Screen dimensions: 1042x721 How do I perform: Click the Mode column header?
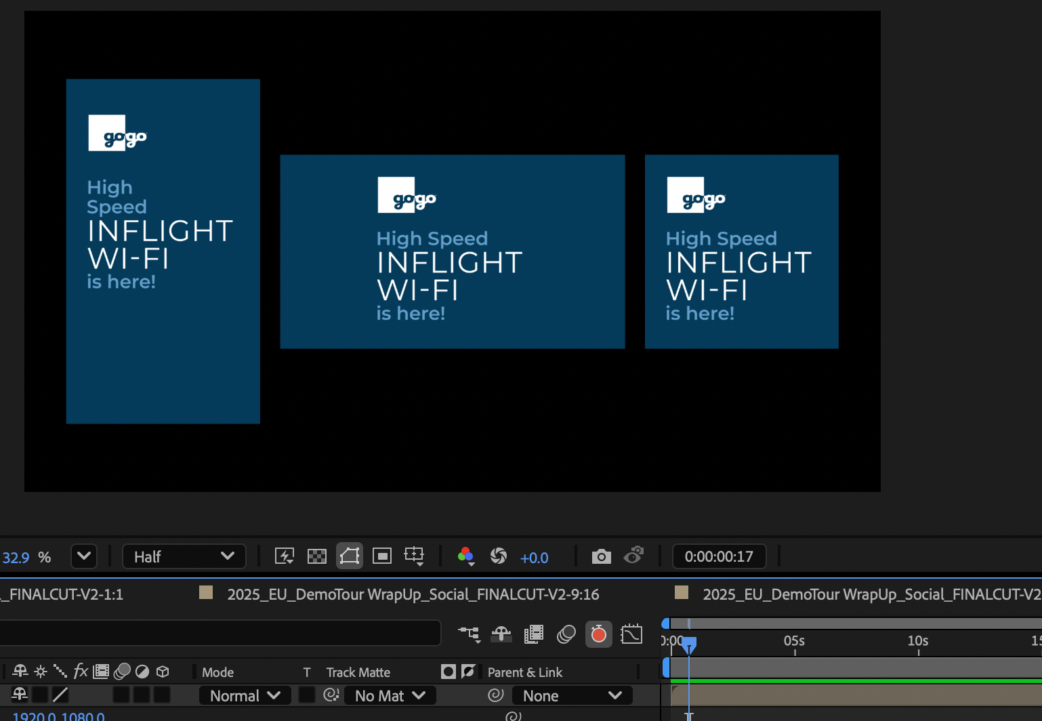217,672
